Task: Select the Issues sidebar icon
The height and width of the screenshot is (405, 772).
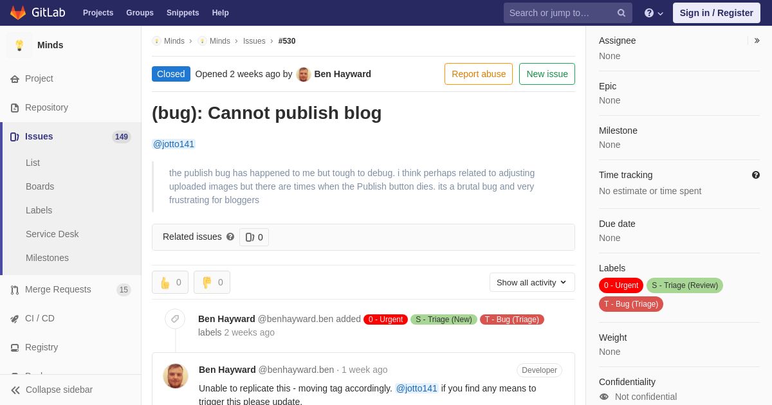Action: [15, 137]
